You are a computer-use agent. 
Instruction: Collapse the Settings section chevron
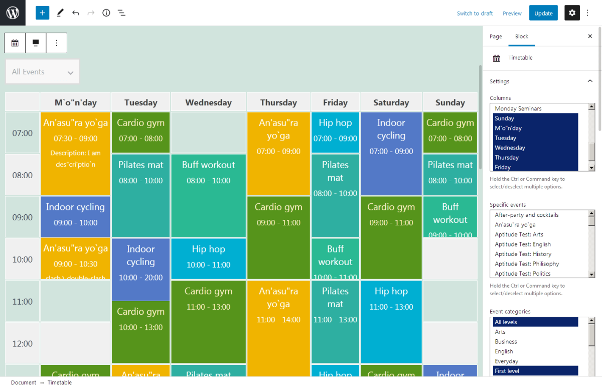click(x=590, y=81)
